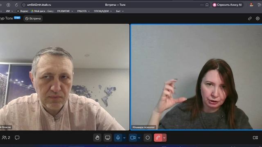Open the ИИ bookmarks folder
Screen dimensions: 262x147
coord(9,11)
